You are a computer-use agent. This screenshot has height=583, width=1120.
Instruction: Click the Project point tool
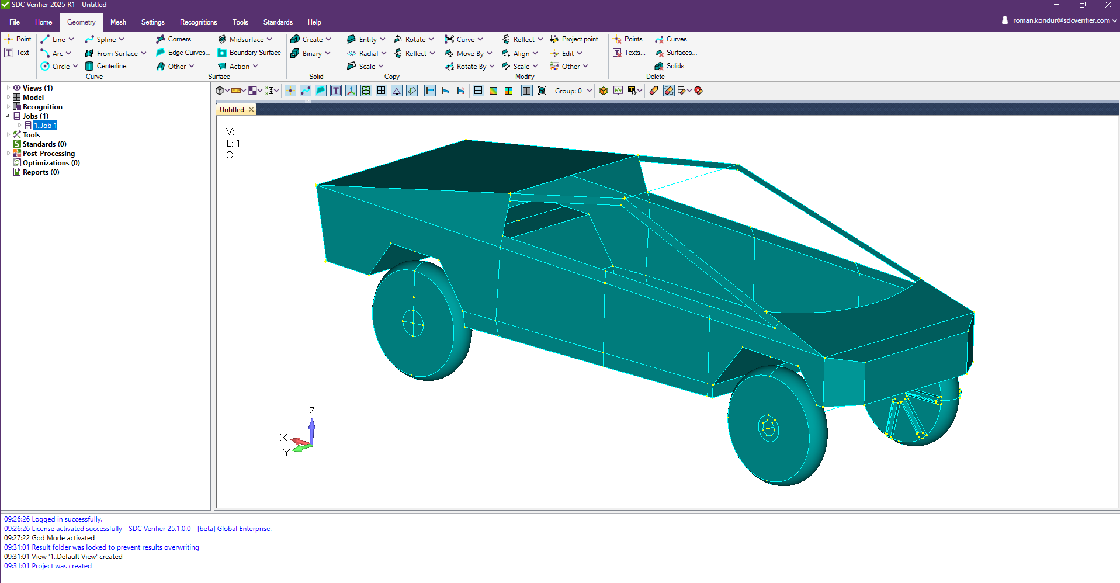pyautogui.click(x=576, y=39)
